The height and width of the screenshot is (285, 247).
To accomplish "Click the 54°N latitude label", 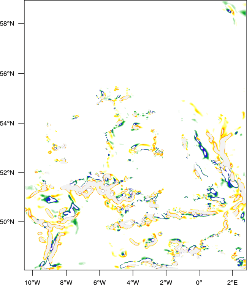I will pyautogui.click(x=7, y=123).
